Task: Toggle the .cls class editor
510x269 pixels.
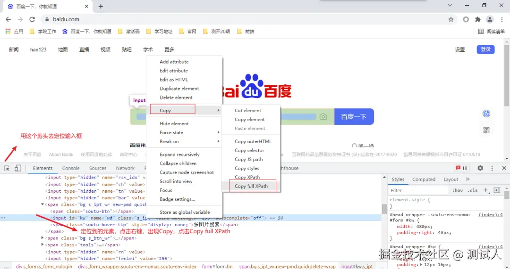Action: [x=472, y=190]
